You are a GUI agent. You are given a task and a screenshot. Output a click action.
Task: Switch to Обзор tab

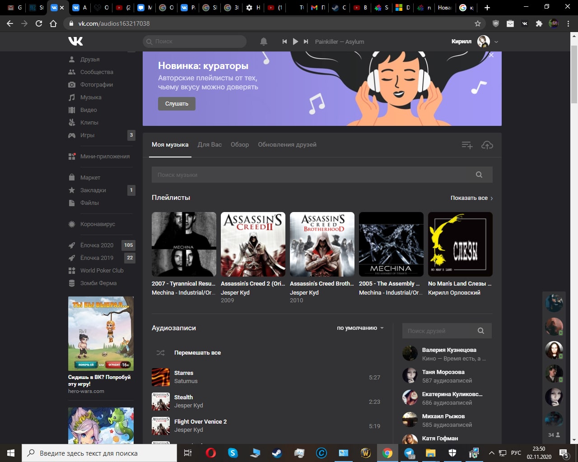click(x=240, y=145)
